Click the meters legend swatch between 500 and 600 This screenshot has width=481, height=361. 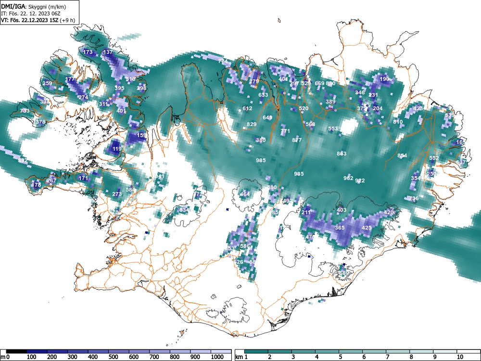pyautogui.click(x=119, y=351)
